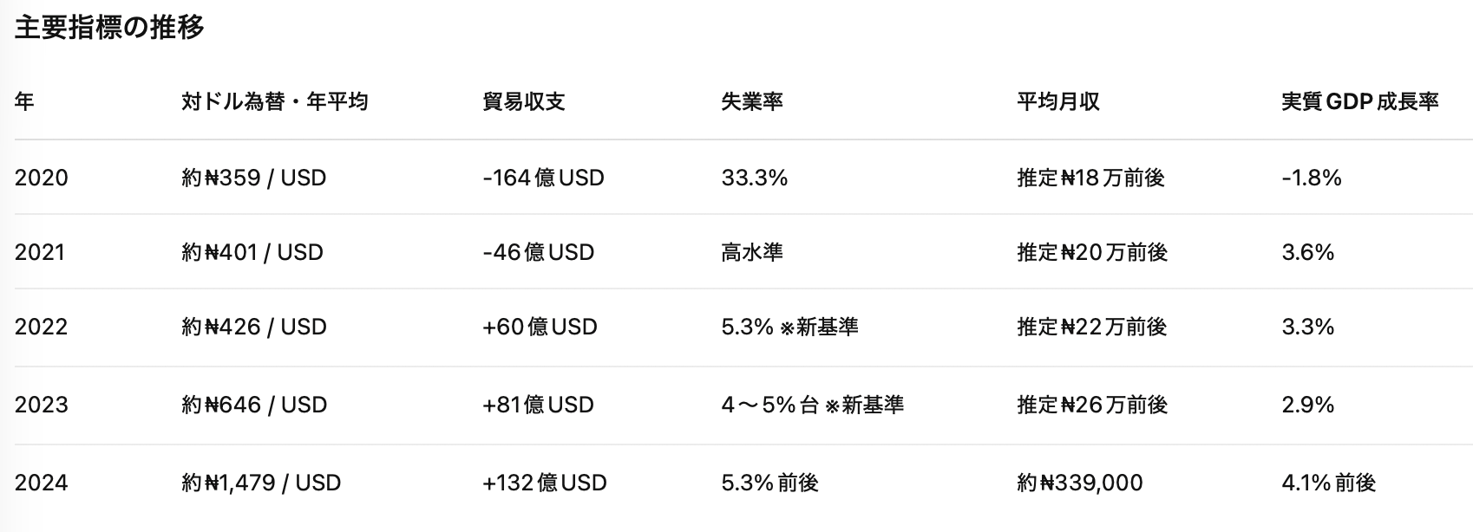Click the 年 column header
Screen dimensions: 1473x532
coord(24,101)
